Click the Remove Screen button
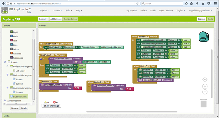219x118 pixels. [x=70, y=19]
